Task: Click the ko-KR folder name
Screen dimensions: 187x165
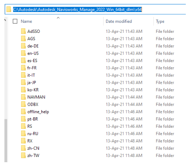Action: coord(33,90)
